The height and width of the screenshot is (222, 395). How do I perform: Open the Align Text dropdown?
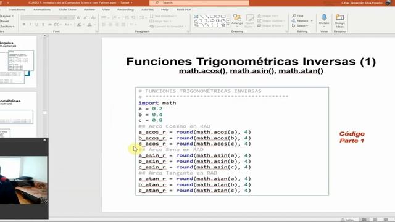(x=160, y=21)
